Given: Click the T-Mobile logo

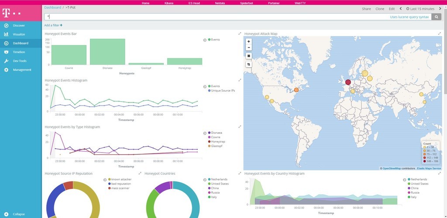Looking at the screenshot, I should pos(11,13).
